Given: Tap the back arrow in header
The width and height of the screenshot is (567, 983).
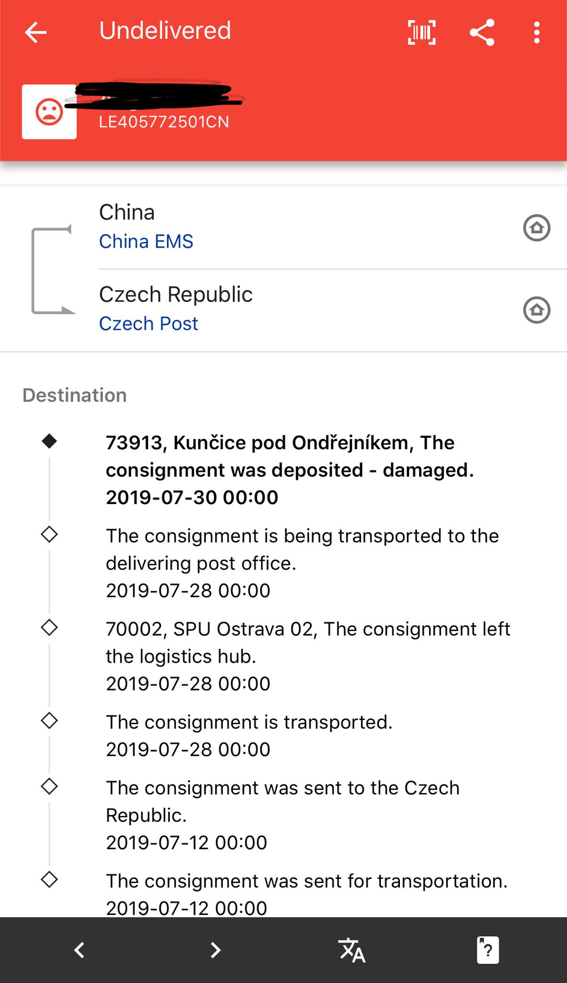Looking at the screenshot, I should [36, 33].
